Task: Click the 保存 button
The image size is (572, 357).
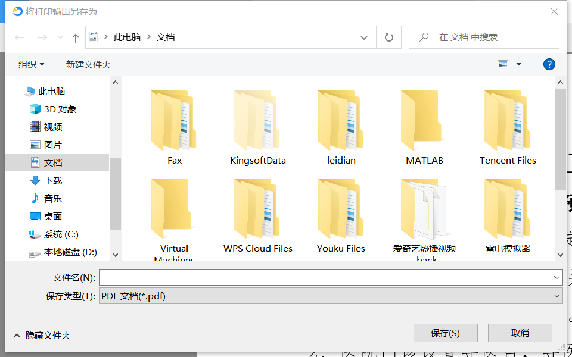Action: coord(445,333)
